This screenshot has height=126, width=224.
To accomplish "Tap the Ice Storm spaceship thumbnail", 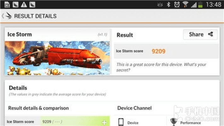I will point(57,58).
